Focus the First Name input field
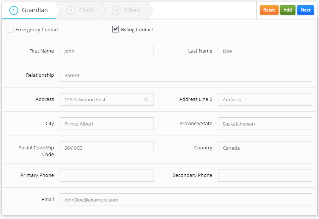 [107, 51]
